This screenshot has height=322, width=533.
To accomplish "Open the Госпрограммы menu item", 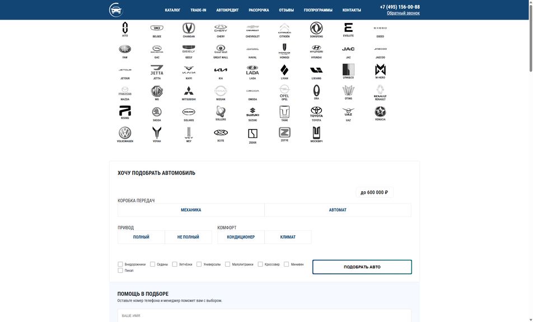I will coord(318,10).
